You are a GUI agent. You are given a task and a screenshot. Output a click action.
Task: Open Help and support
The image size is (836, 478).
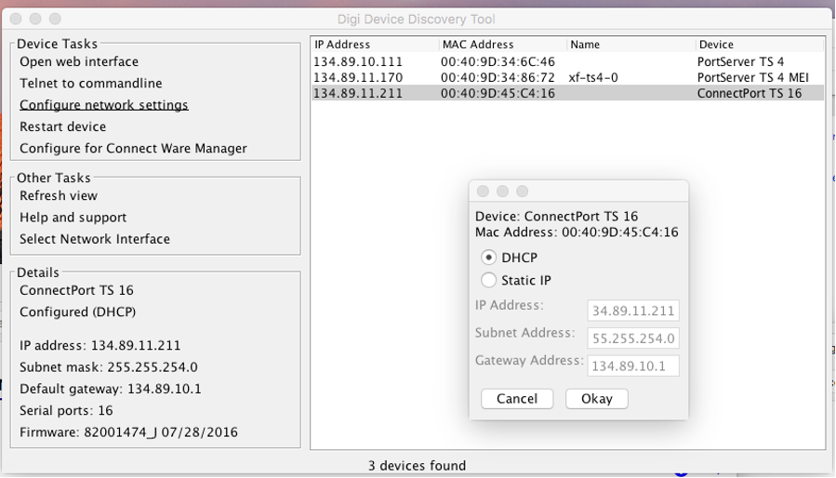click(x=73, y=217)
